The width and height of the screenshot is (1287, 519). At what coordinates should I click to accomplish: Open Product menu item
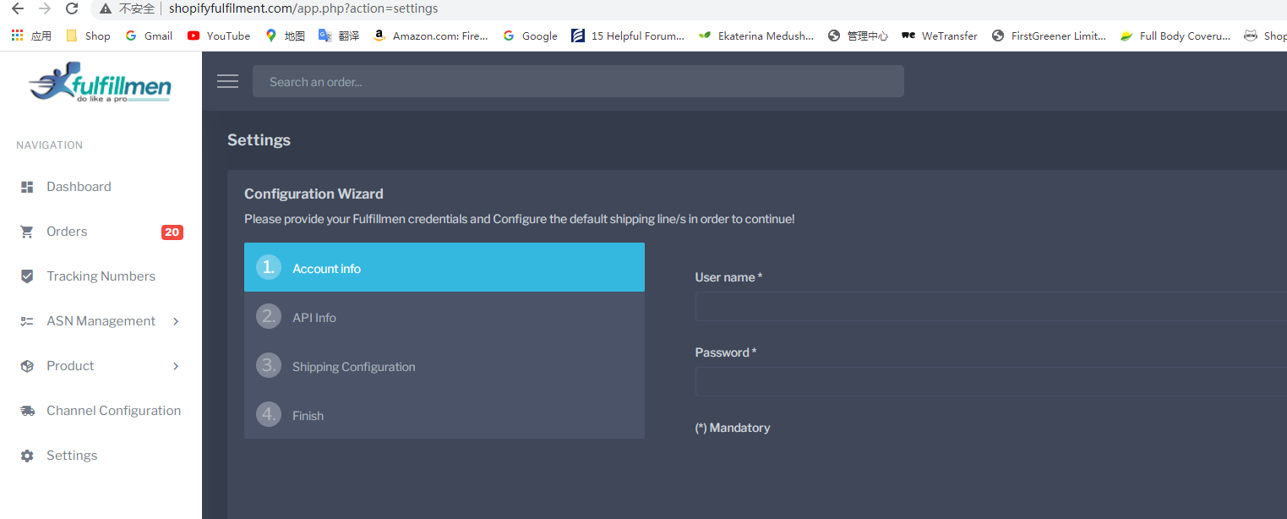click(70, 366)
